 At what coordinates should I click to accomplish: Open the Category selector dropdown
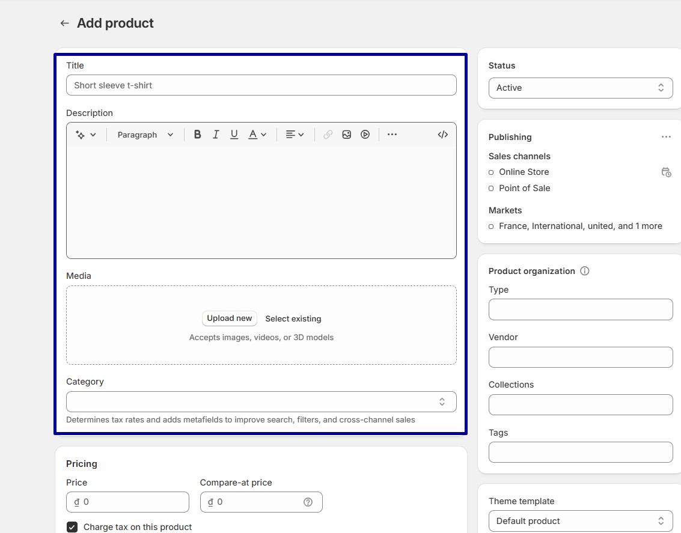261,402
